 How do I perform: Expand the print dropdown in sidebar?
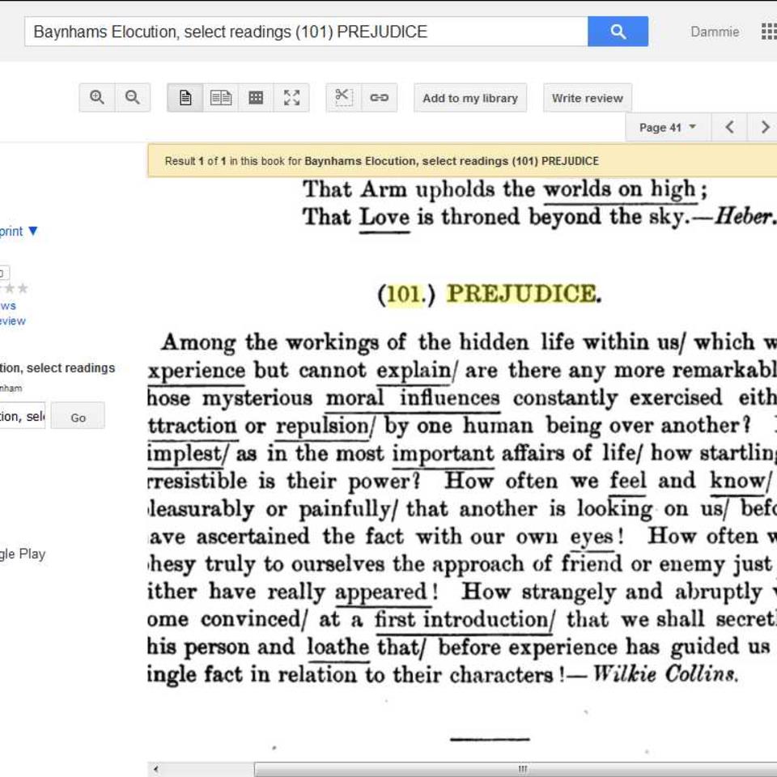[x=18, y=231]
